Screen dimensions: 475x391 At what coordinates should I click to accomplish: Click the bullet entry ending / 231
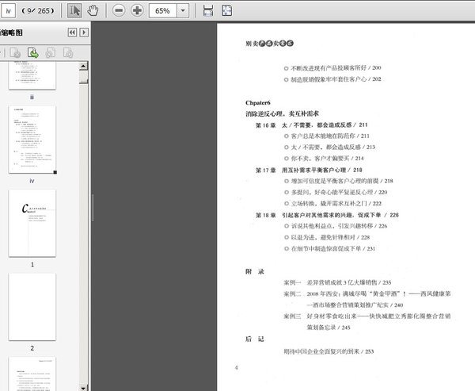pos(329,248)
